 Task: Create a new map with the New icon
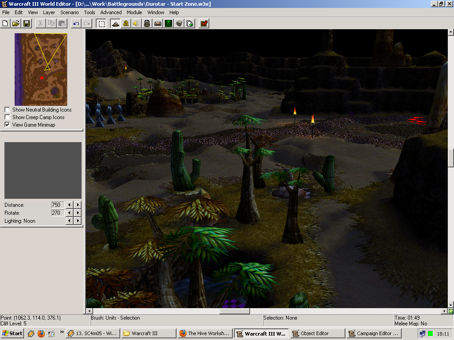tap(5, 23)
